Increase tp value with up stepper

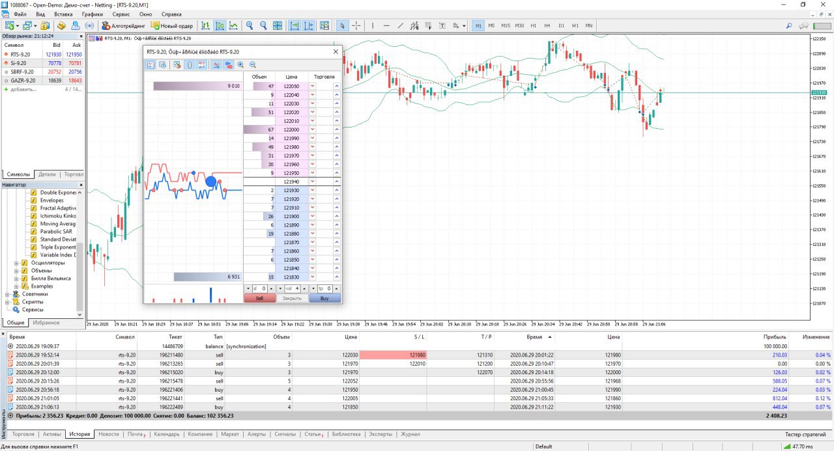(336, 288)
